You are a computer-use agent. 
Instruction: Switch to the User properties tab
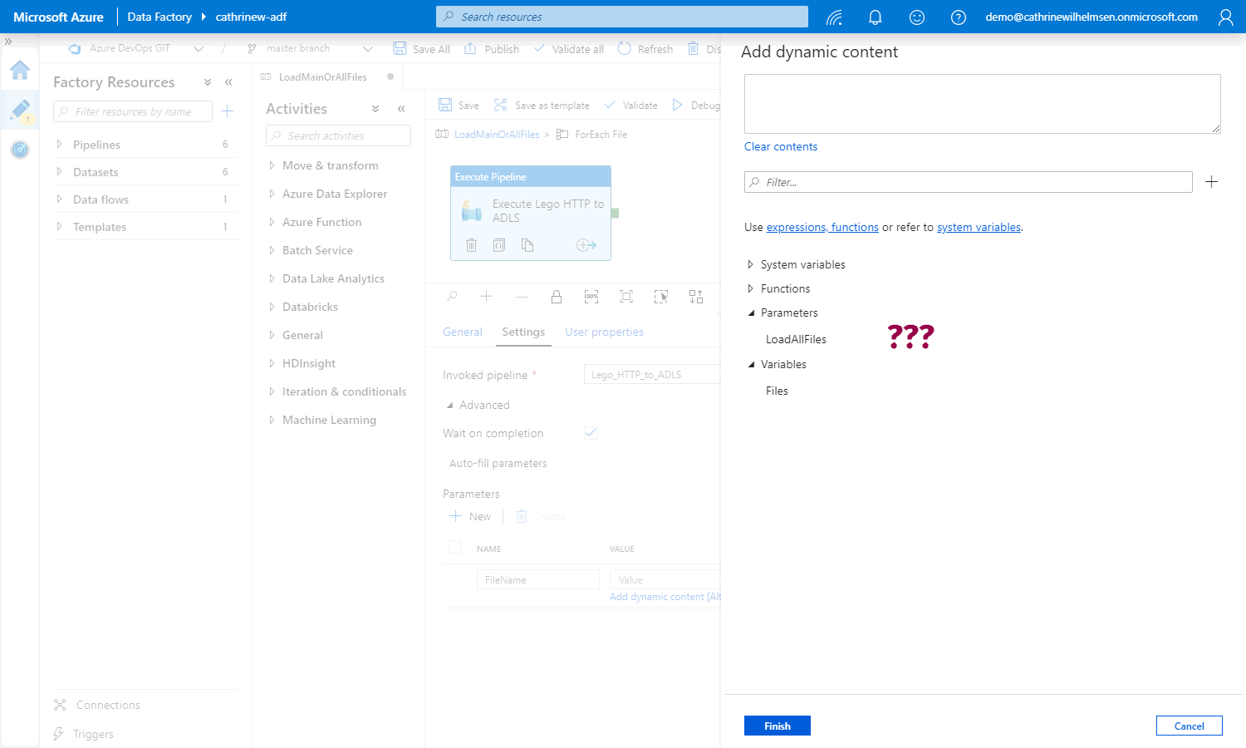(x=604, y=332)
